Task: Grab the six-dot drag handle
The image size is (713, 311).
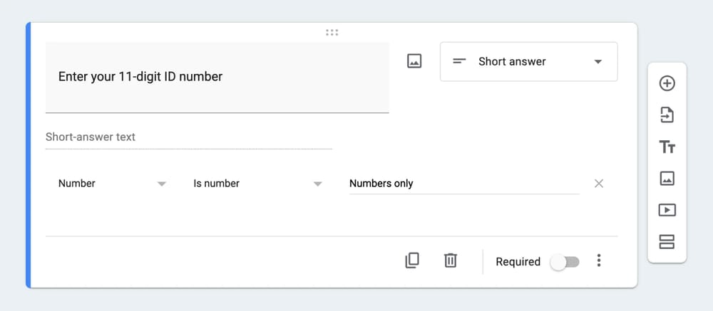Action: click(x=332, y=33)
